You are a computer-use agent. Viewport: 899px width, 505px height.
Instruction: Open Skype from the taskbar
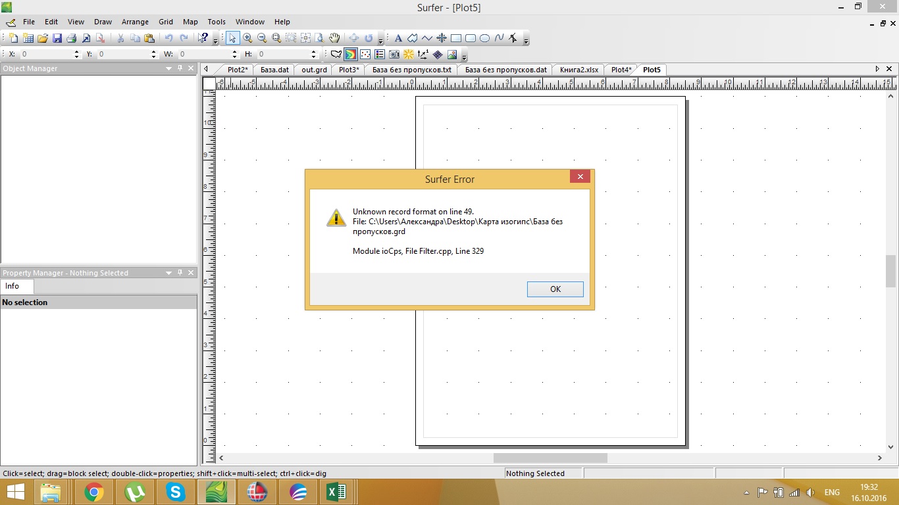point(176,492)
